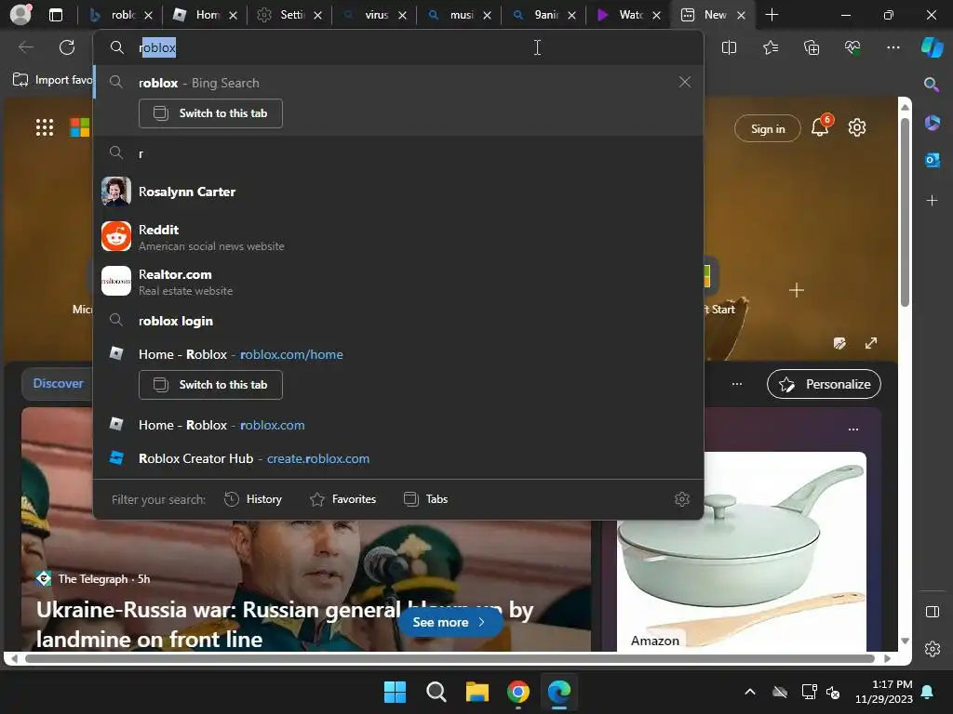
Task: Open sidebar settings gear at bottom
Action: 933,649
